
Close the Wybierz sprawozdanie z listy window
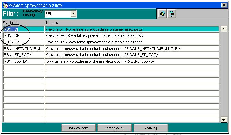click(x=224, y=5)
